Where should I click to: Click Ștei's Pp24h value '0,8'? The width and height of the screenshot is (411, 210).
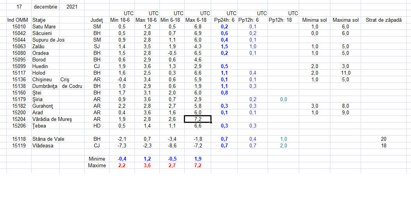point(224,93)
